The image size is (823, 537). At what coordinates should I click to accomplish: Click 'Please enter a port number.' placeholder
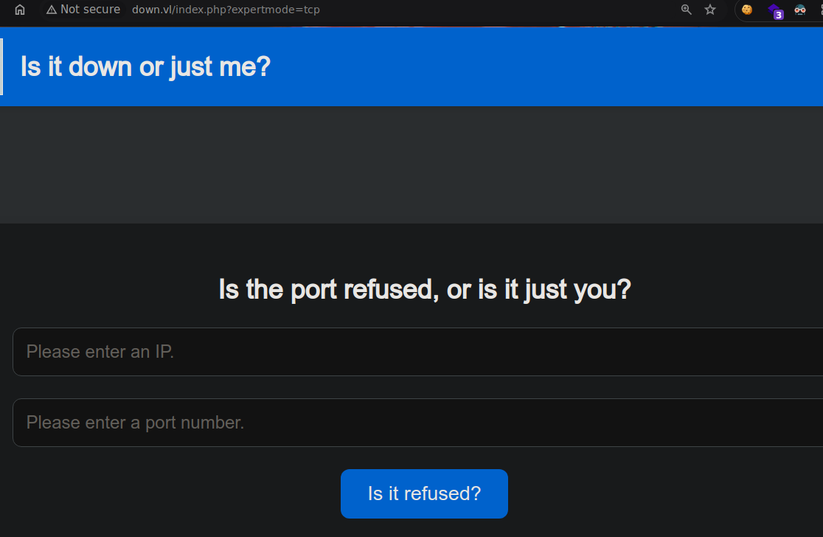[136, 423]
